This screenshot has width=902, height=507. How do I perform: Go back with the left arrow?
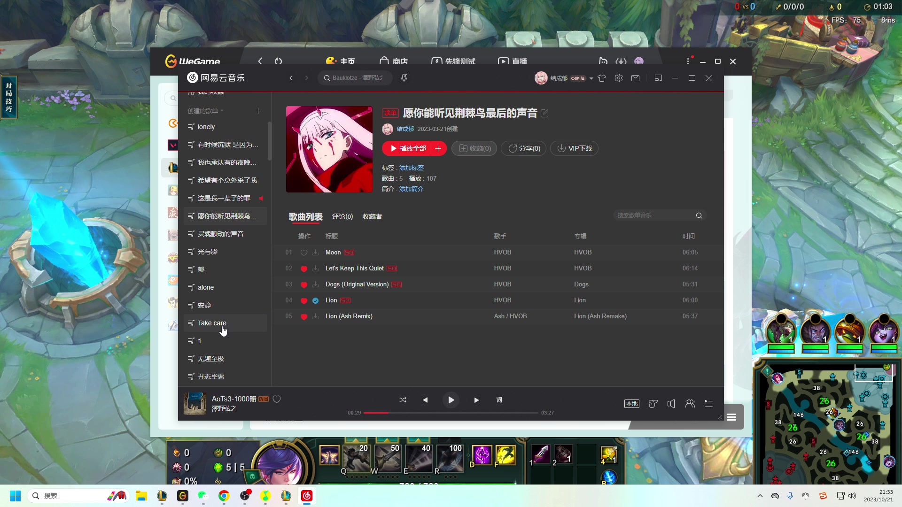click(291, 78)
